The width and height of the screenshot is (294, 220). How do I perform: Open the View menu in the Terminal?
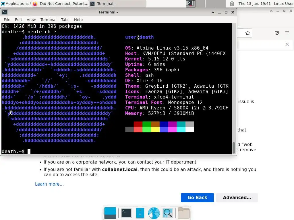(31, 20)
